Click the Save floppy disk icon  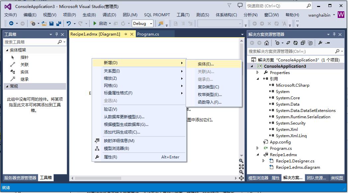(x=51, y=23)
